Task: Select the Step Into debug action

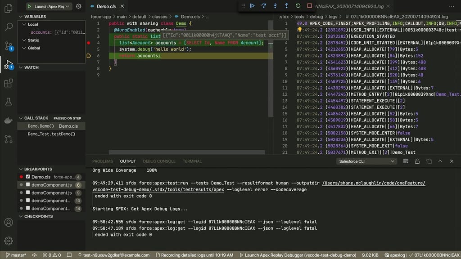Action: pyautogui.click(x=276, y=5)
